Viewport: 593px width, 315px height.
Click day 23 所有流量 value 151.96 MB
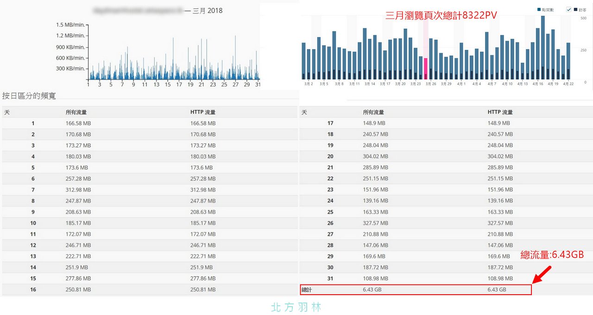376,190
